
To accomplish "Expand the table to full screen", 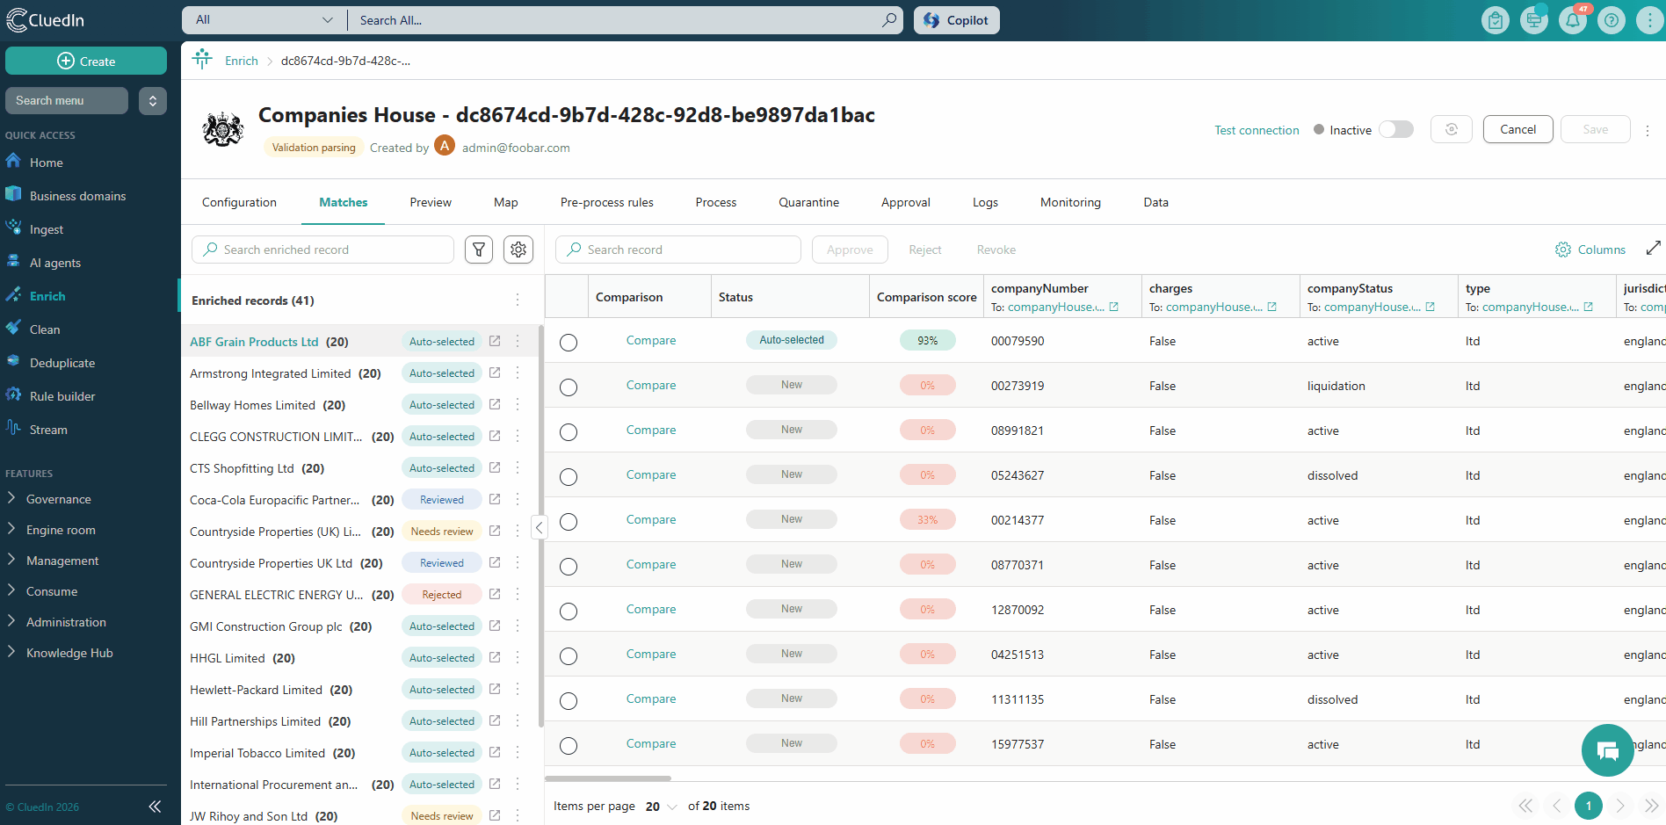I will [x=1653, y=249].
